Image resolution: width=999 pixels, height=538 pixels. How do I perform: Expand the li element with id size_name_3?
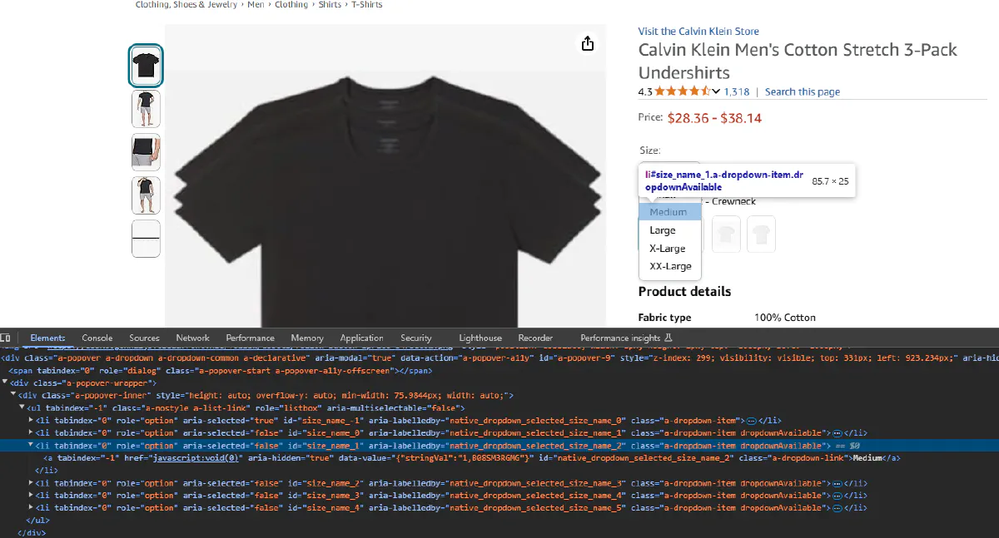(32, 496)
